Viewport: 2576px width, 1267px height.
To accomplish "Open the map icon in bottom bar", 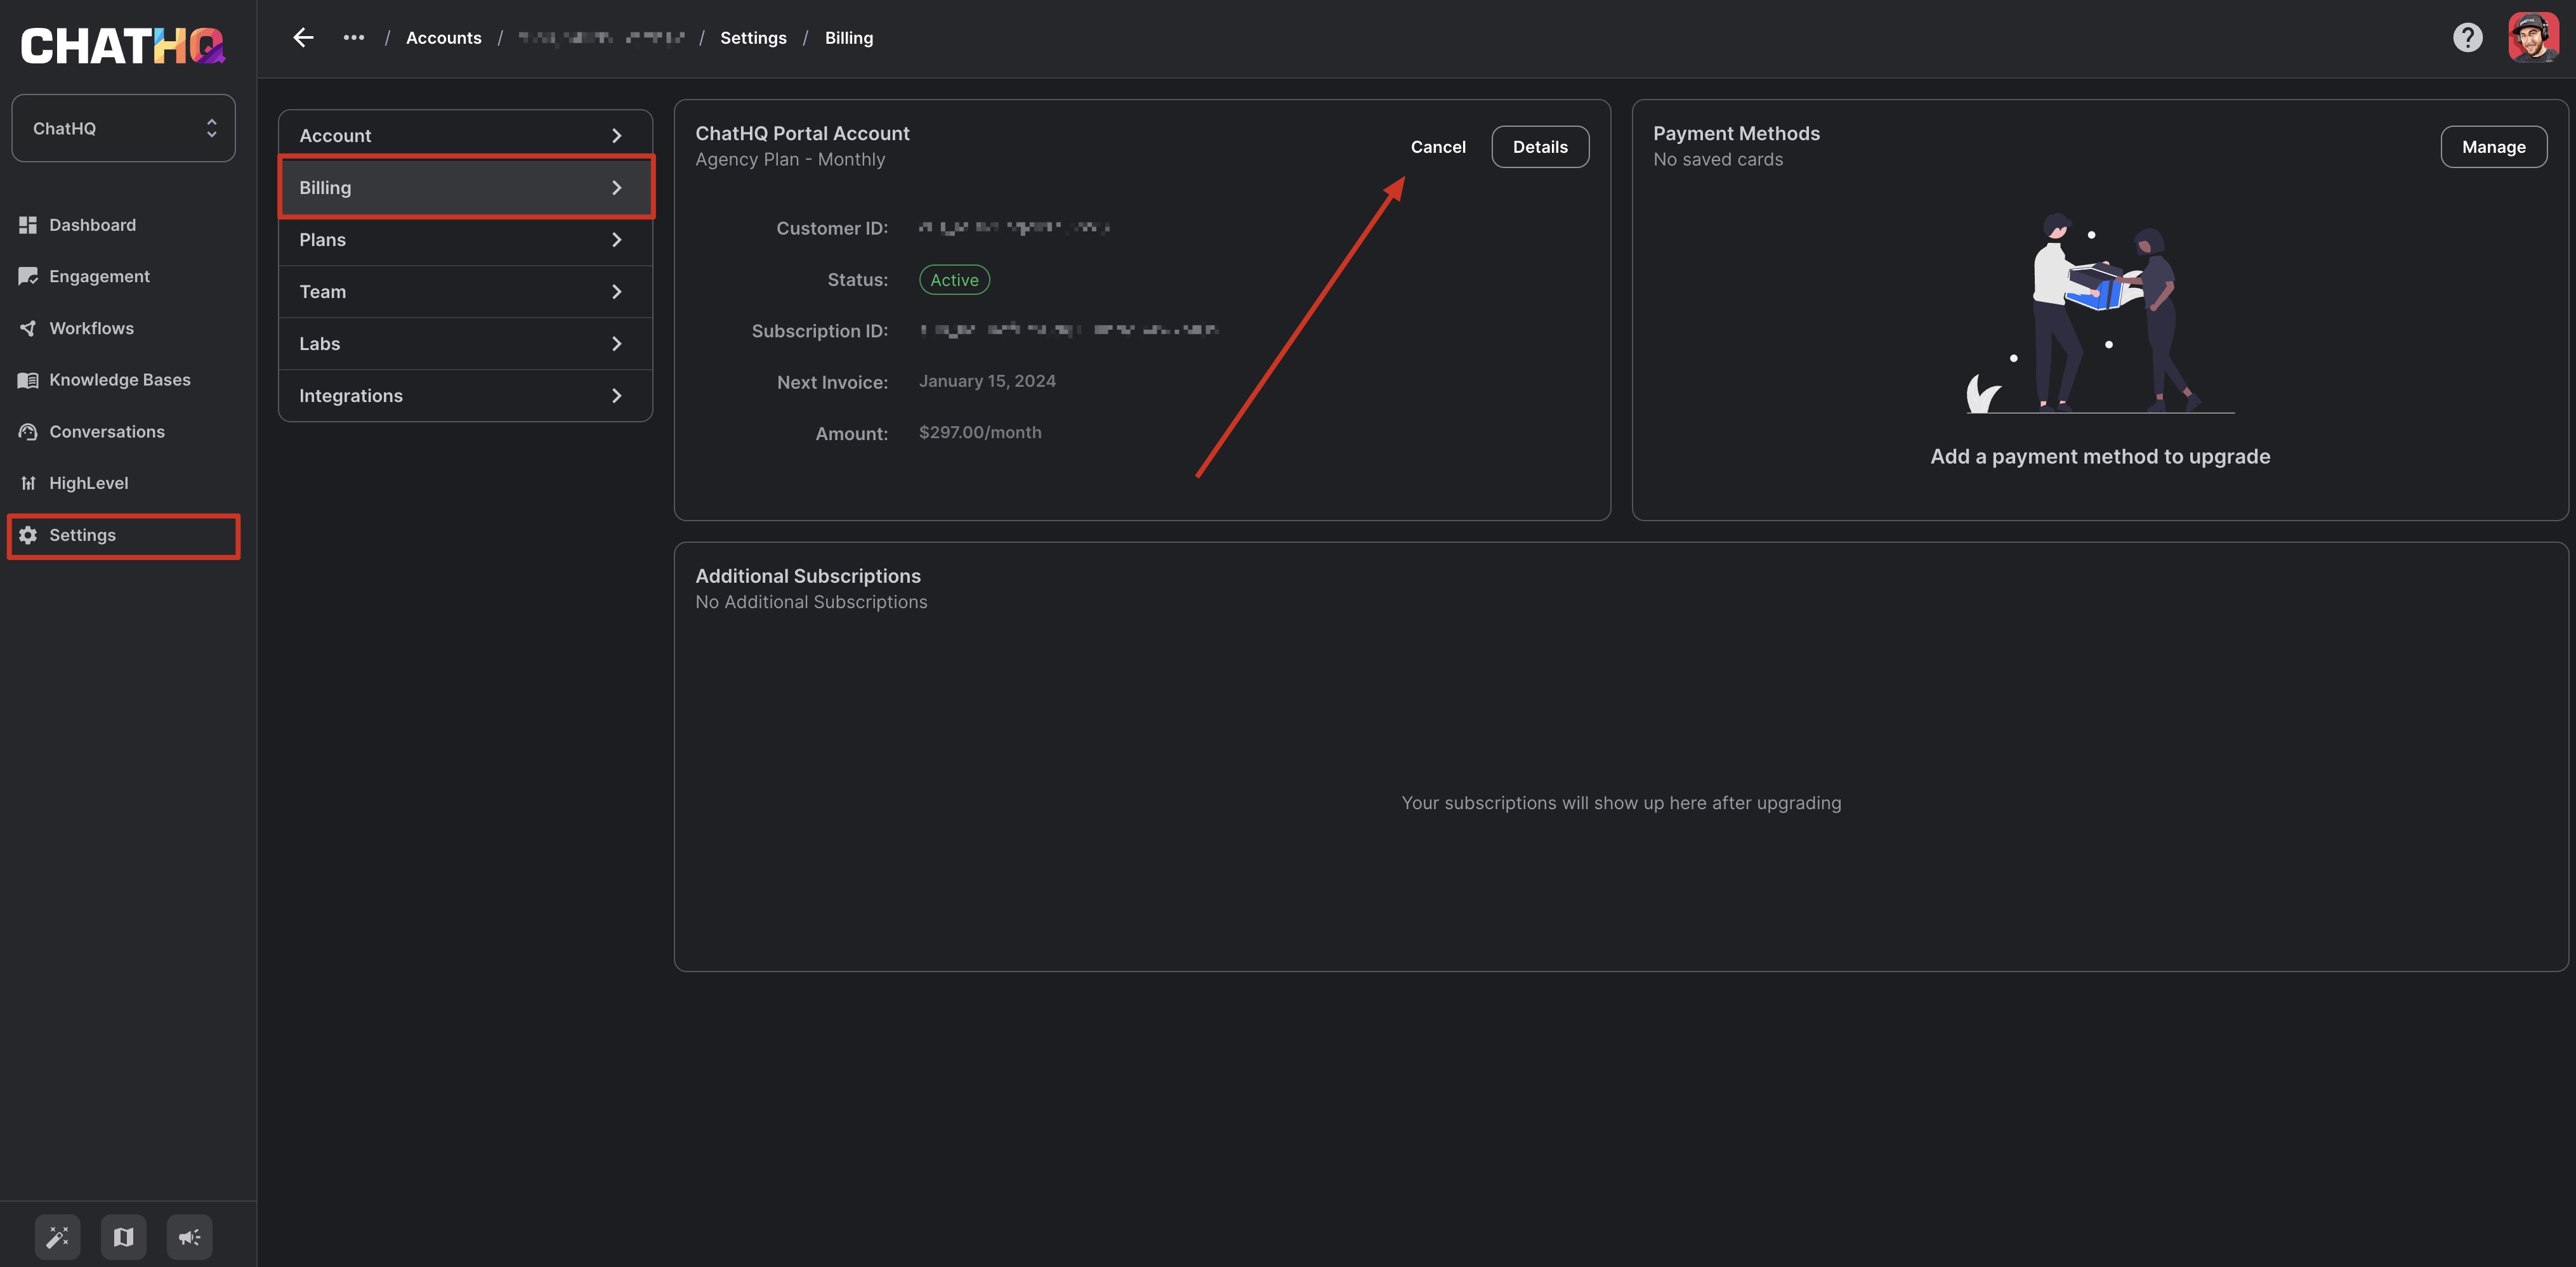I will (x=123, y=1237).
